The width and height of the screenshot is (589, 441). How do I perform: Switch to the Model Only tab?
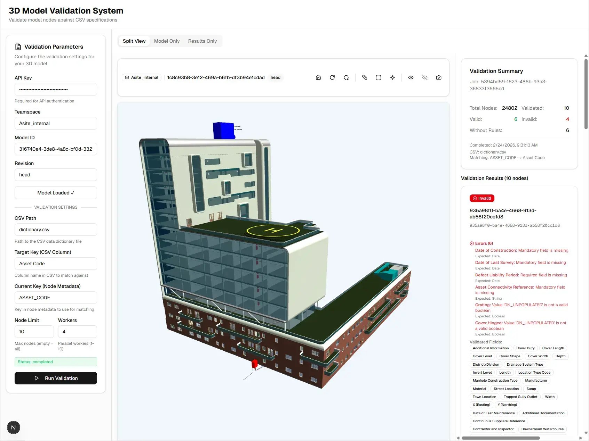point(167,41)
